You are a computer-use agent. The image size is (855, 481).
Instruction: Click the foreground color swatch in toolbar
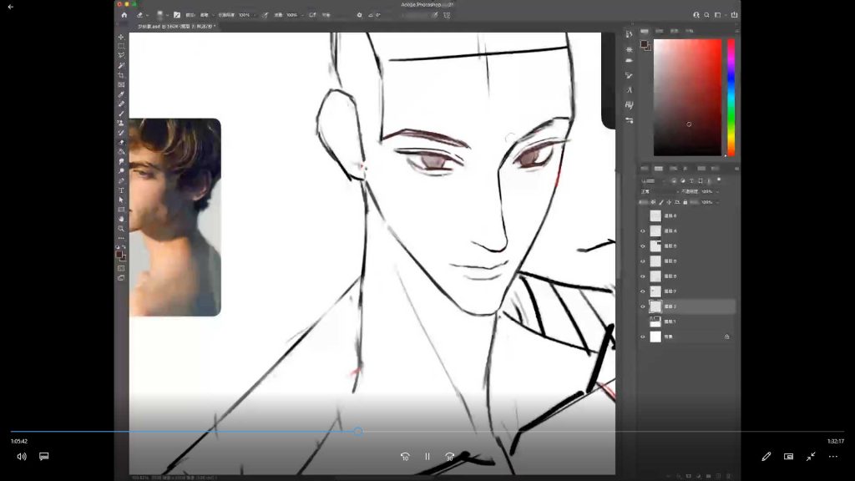pos(119,254)
